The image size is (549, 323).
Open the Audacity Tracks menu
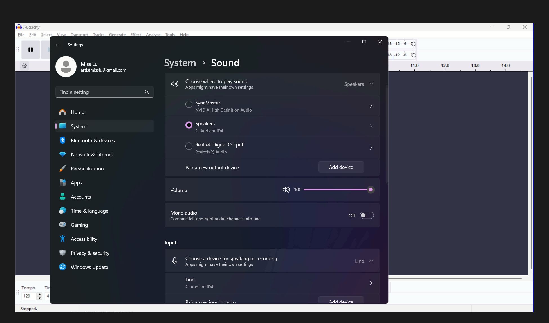[98, 35]
